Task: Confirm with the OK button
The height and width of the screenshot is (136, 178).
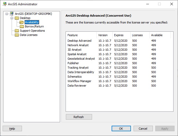Action: click(x=121, y=129)
